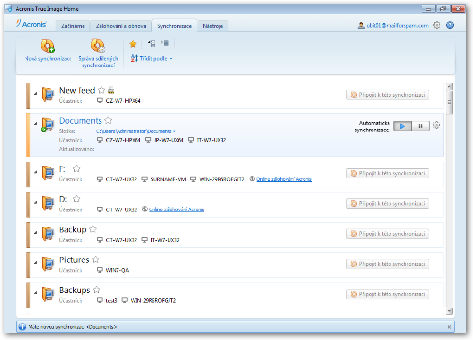Click the globe icon in the D: row
This screenshot has height=340, width=473.
[x=145, y=209]
